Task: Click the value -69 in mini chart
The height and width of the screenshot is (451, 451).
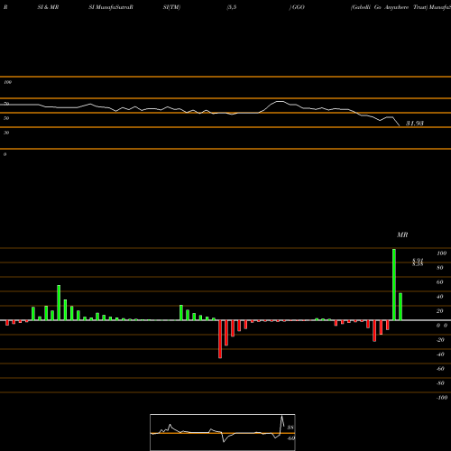Action: (x=290, y=438)
